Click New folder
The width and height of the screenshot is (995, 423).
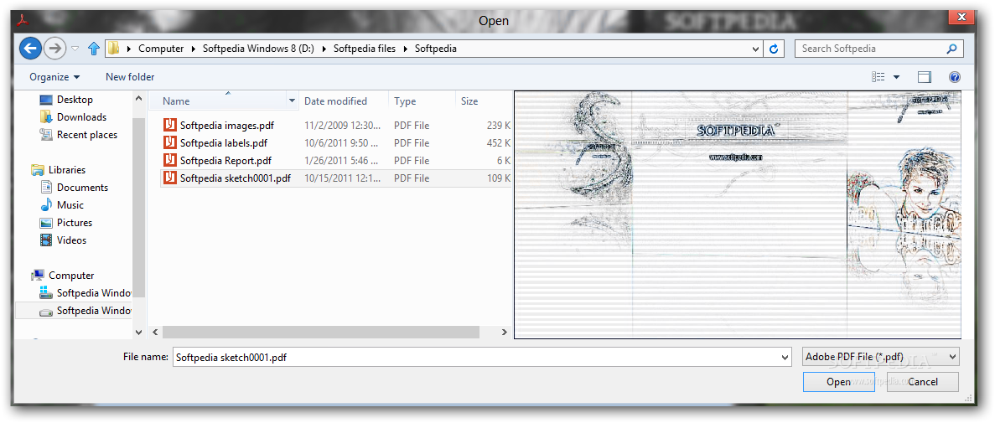(x=130, y=77)
